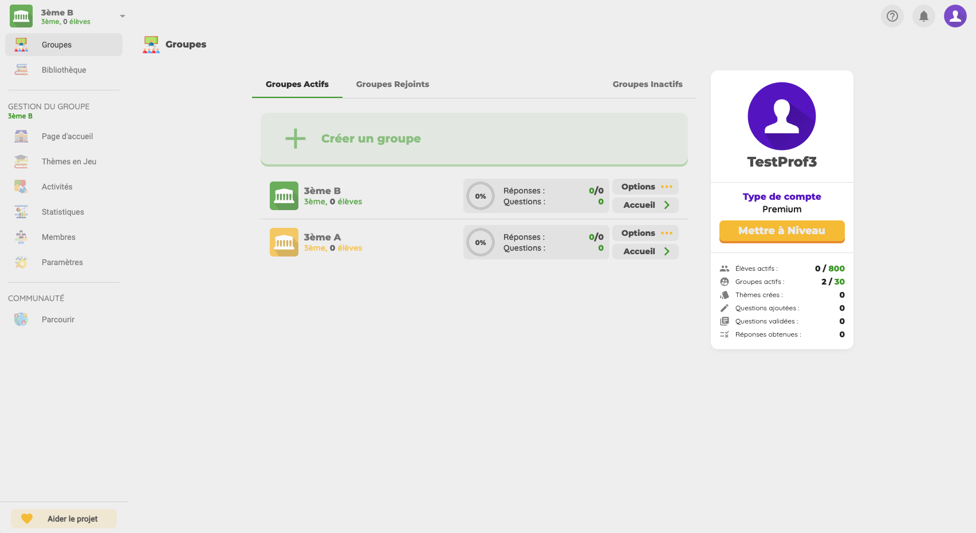Switch to Groupes Inactifs tab

tap(647, 84)
